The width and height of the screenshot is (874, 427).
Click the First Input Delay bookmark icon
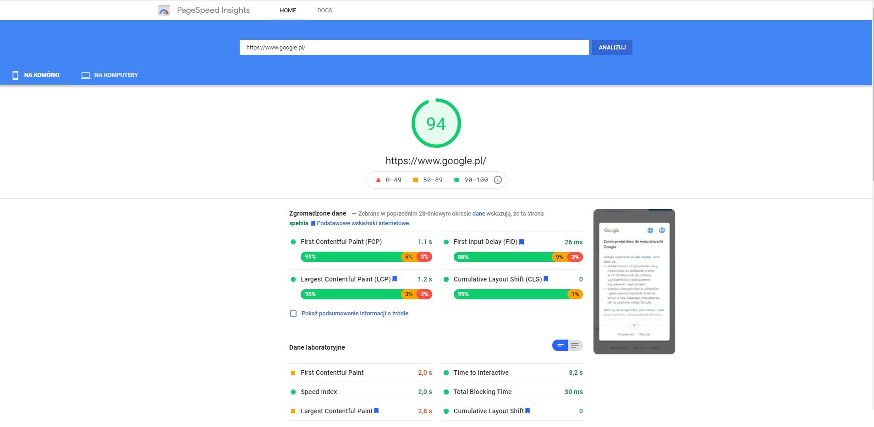click(x=522, y=242)
